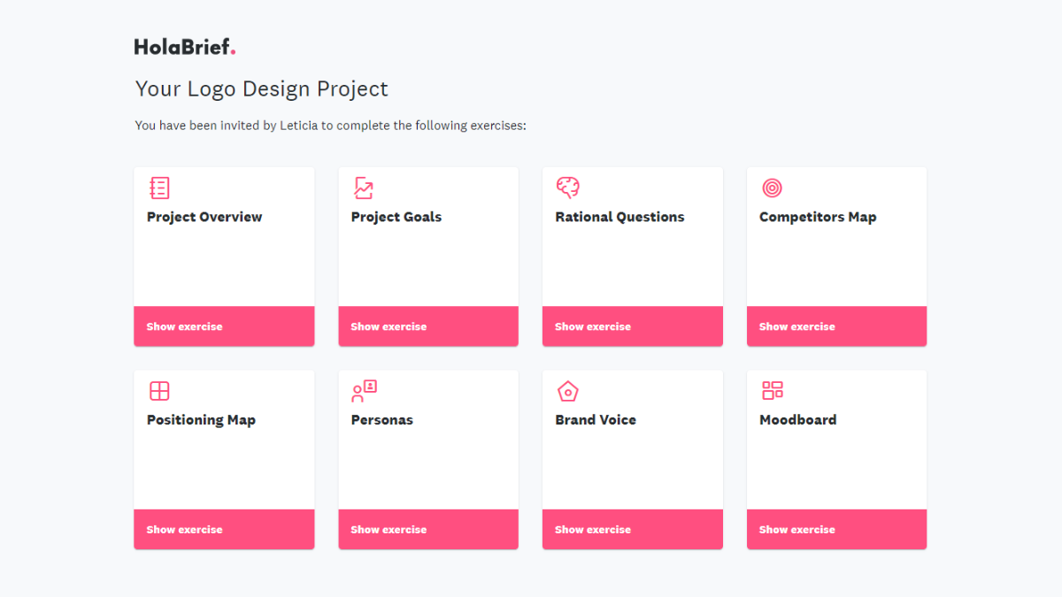Click the Personas card thumbnail area
Screen dimensions: 1062x597
point(427,460)
